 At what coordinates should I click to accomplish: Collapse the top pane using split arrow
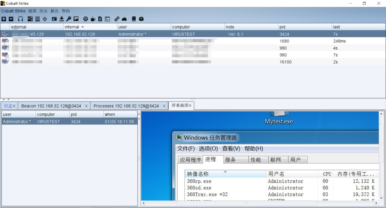tap(4, 99)
